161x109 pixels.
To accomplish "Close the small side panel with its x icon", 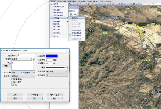I will point(78,8).
